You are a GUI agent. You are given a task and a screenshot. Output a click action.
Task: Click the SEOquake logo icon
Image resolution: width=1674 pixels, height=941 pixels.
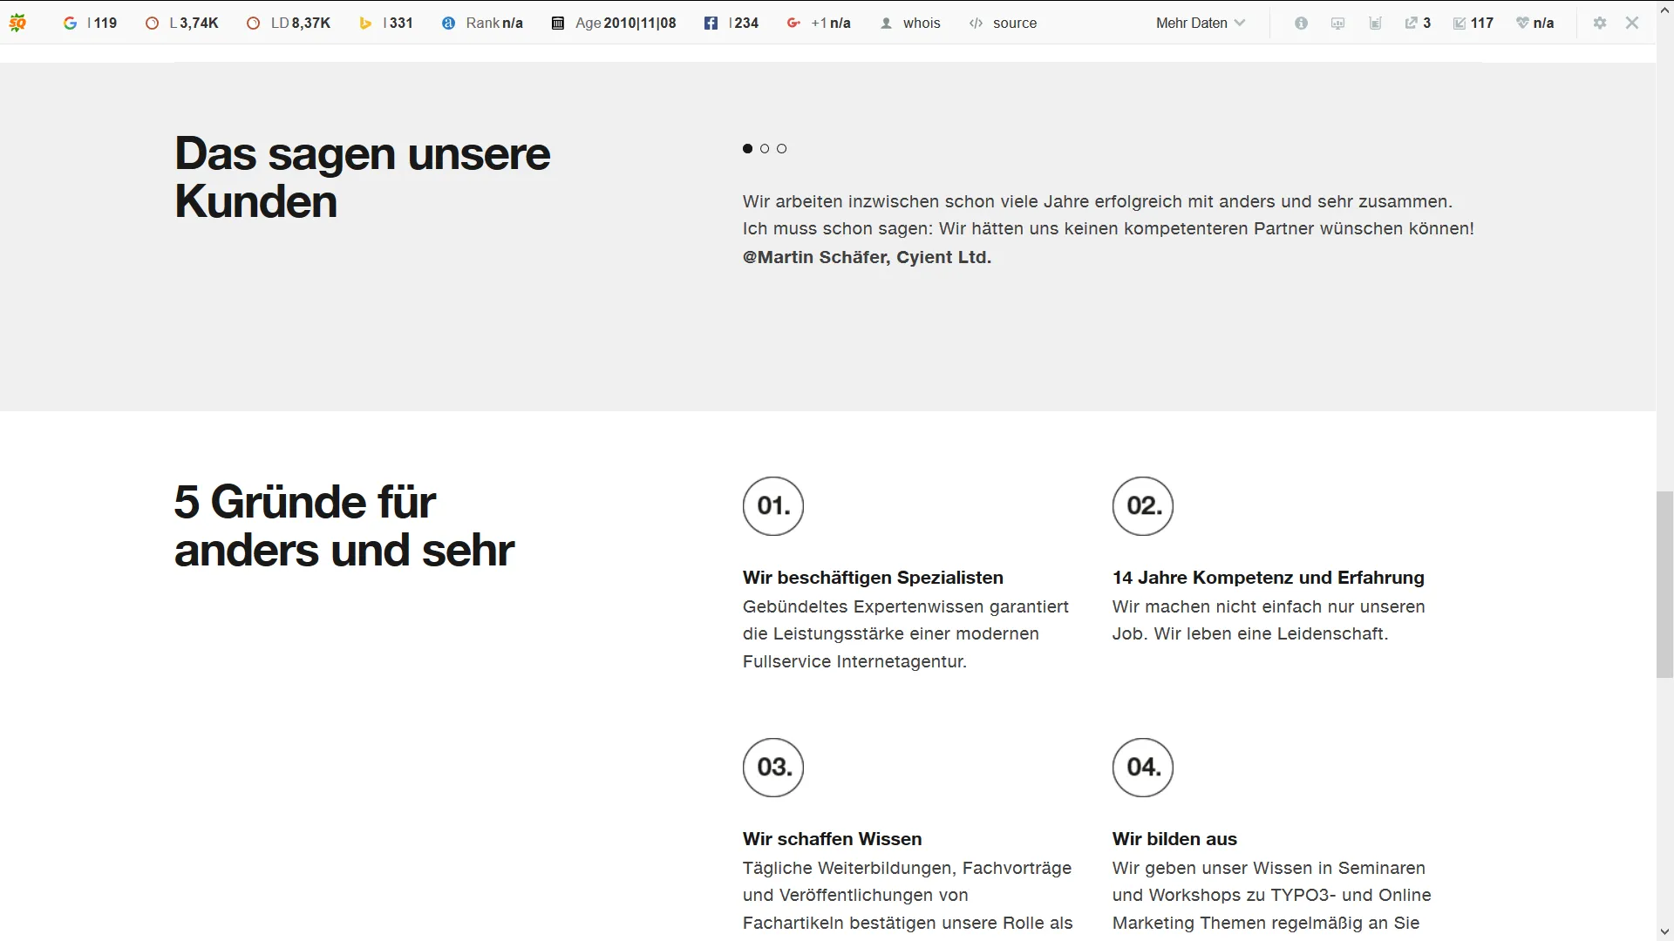coord(17,24)
